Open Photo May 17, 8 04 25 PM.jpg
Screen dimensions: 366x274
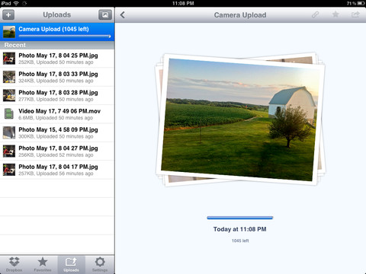click(x=57, y=59)
